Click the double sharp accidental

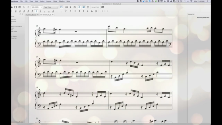75,11
